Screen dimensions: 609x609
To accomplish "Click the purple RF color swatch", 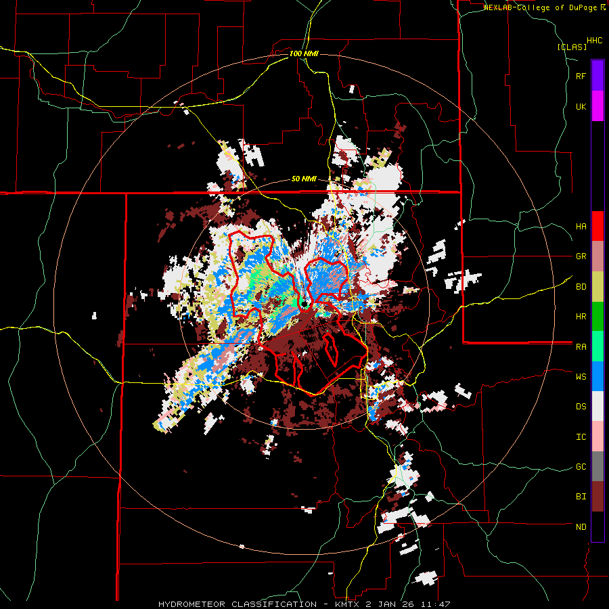I will (x=597, y=75).
